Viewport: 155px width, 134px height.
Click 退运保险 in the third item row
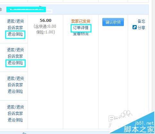coord(15,91)
